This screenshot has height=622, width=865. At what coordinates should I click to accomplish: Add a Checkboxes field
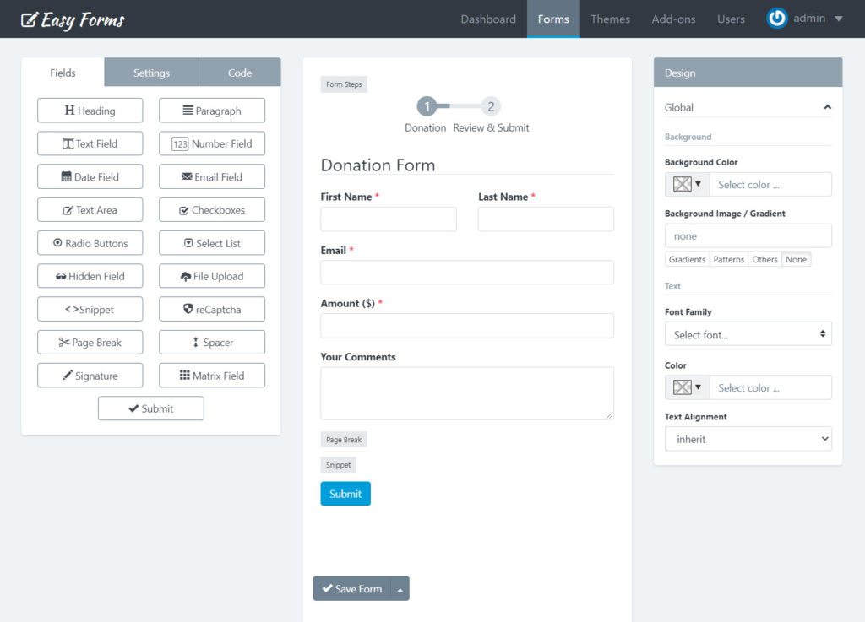[212, 210]
